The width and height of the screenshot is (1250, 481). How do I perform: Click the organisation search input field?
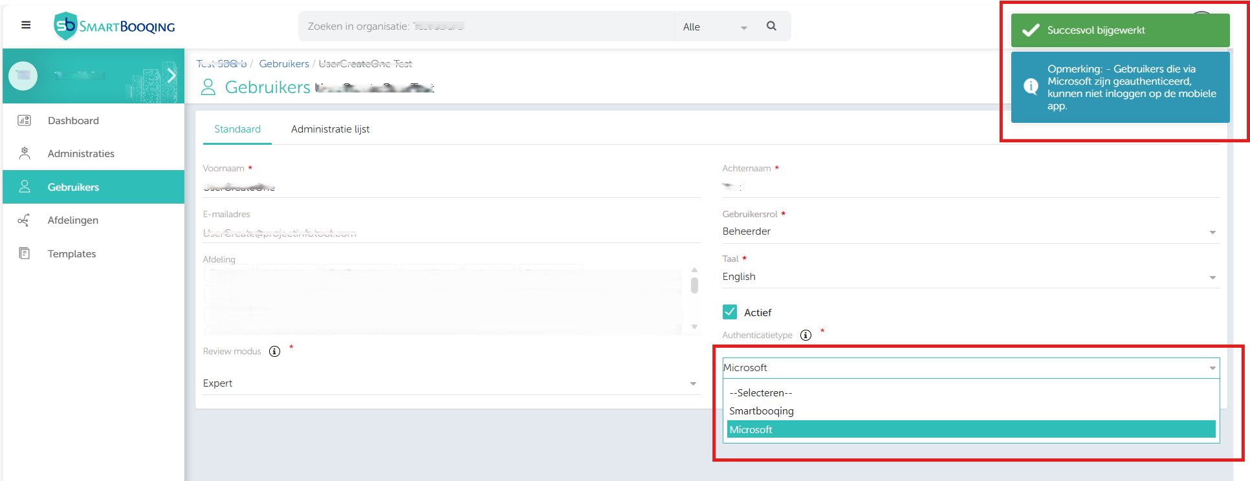(x=485, y=27)
